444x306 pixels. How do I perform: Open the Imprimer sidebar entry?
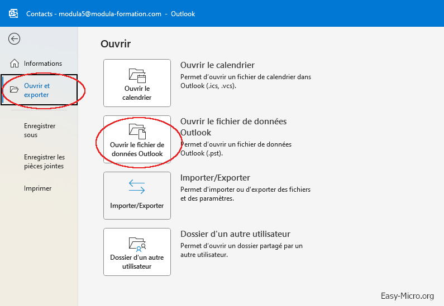tap(37, 188)
